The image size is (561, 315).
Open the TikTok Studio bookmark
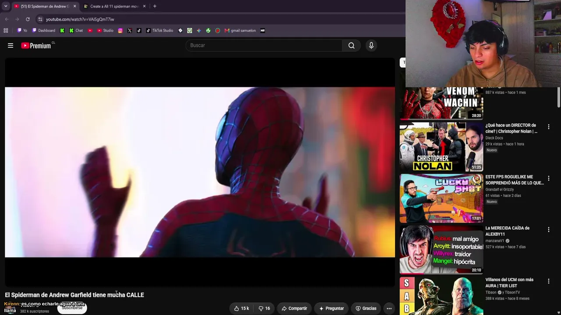(160, 31)
